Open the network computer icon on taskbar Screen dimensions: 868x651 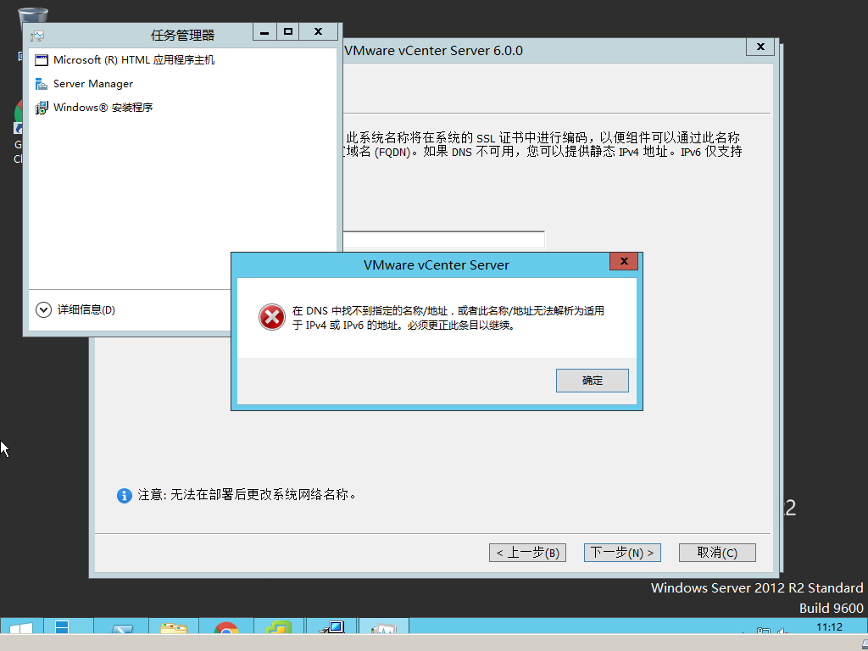(331, 626)
